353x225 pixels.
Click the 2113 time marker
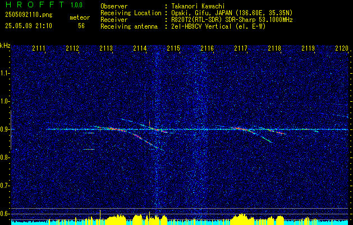[x=106, y=48]
